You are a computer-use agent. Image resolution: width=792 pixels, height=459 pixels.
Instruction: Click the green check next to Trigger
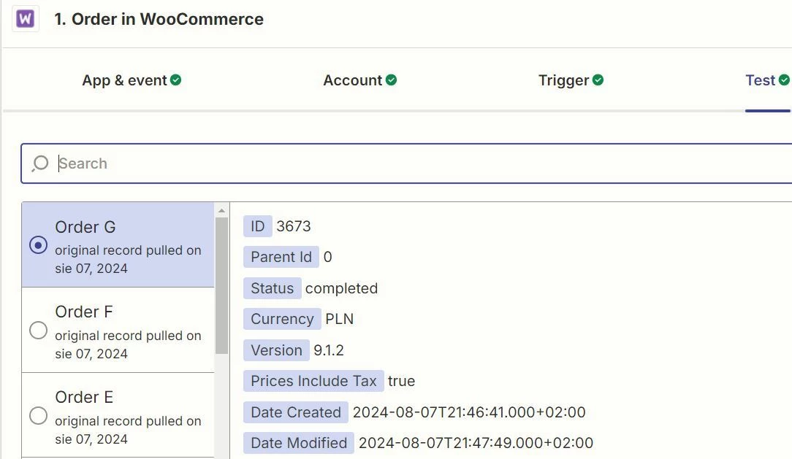pos(598,80)
